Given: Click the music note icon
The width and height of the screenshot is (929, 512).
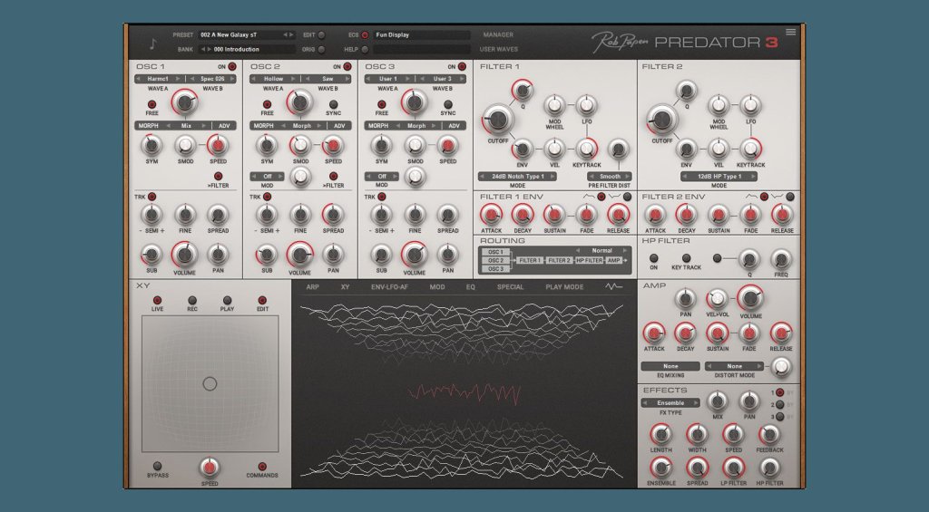Looking at the screenshot, I should [152, 43].
